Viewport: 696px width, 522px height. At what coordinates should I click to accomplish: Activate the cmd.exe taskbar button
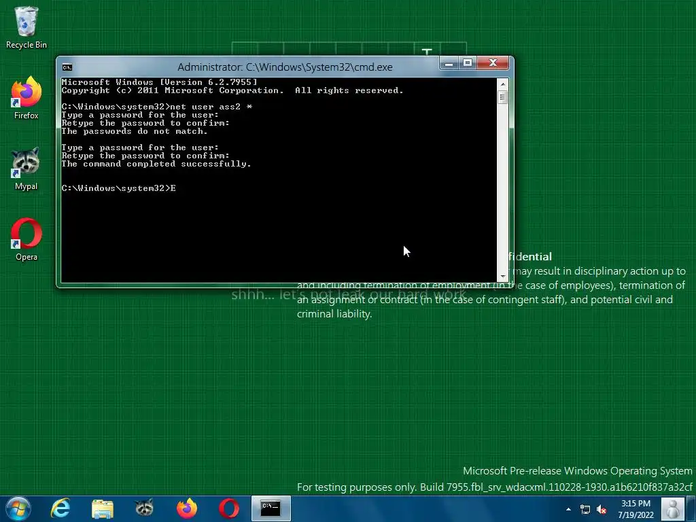271,508
